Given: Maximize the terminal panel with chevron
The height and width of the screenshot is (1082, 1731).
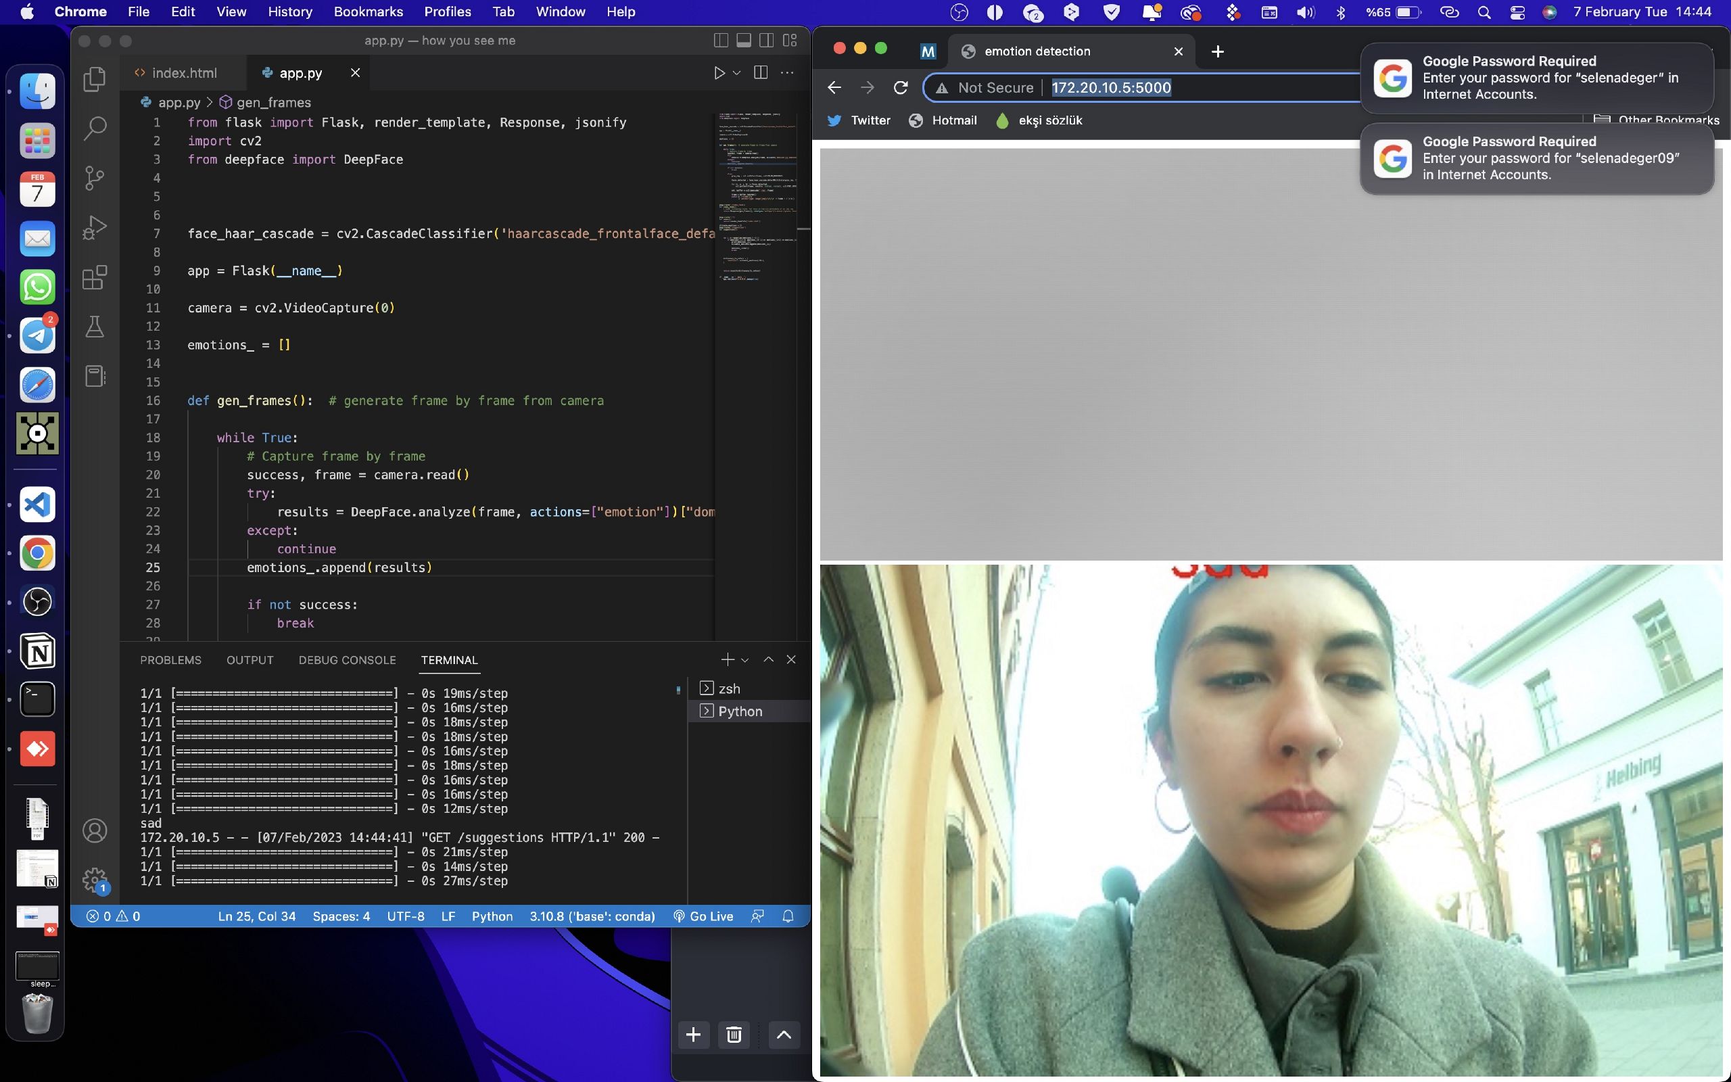Looking at the screenshot, I should 768,659.
